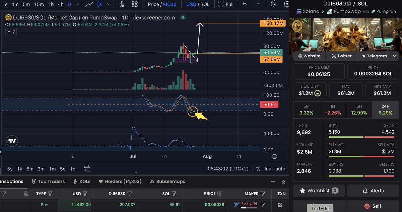Screen dimensions: 402x212
Task: Select the 6H stats tab
Action: pyautogui.click(x=359, y=110)
